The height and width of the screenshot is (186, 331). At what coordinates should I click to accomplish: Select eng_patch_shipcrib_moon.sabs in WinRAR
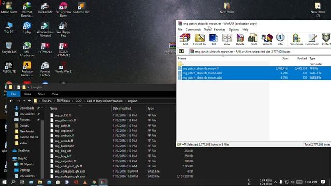click(x=254, y=78)
